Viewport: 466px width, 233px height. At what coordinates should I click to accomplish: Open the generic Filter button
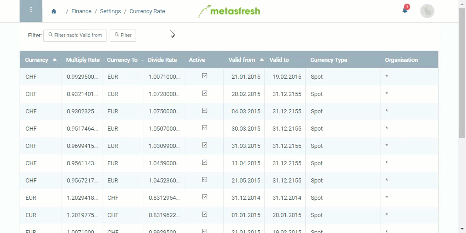123,35
